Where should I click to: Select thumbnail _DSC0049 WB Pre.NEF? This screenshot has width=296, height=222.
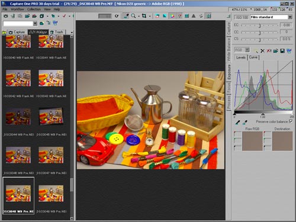pos(51,194)
